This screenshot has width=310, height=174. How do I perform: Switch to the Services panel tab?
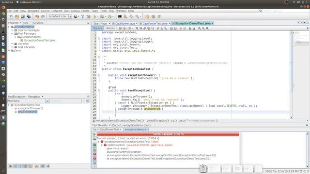38,23
